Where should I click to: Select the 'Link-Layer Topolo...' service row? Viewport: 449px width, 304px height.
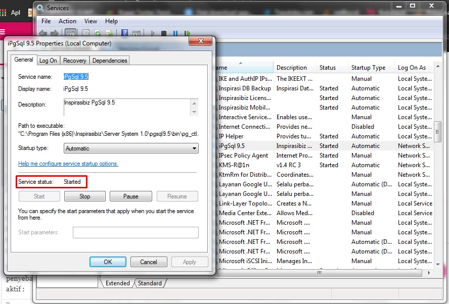(325, 204)
